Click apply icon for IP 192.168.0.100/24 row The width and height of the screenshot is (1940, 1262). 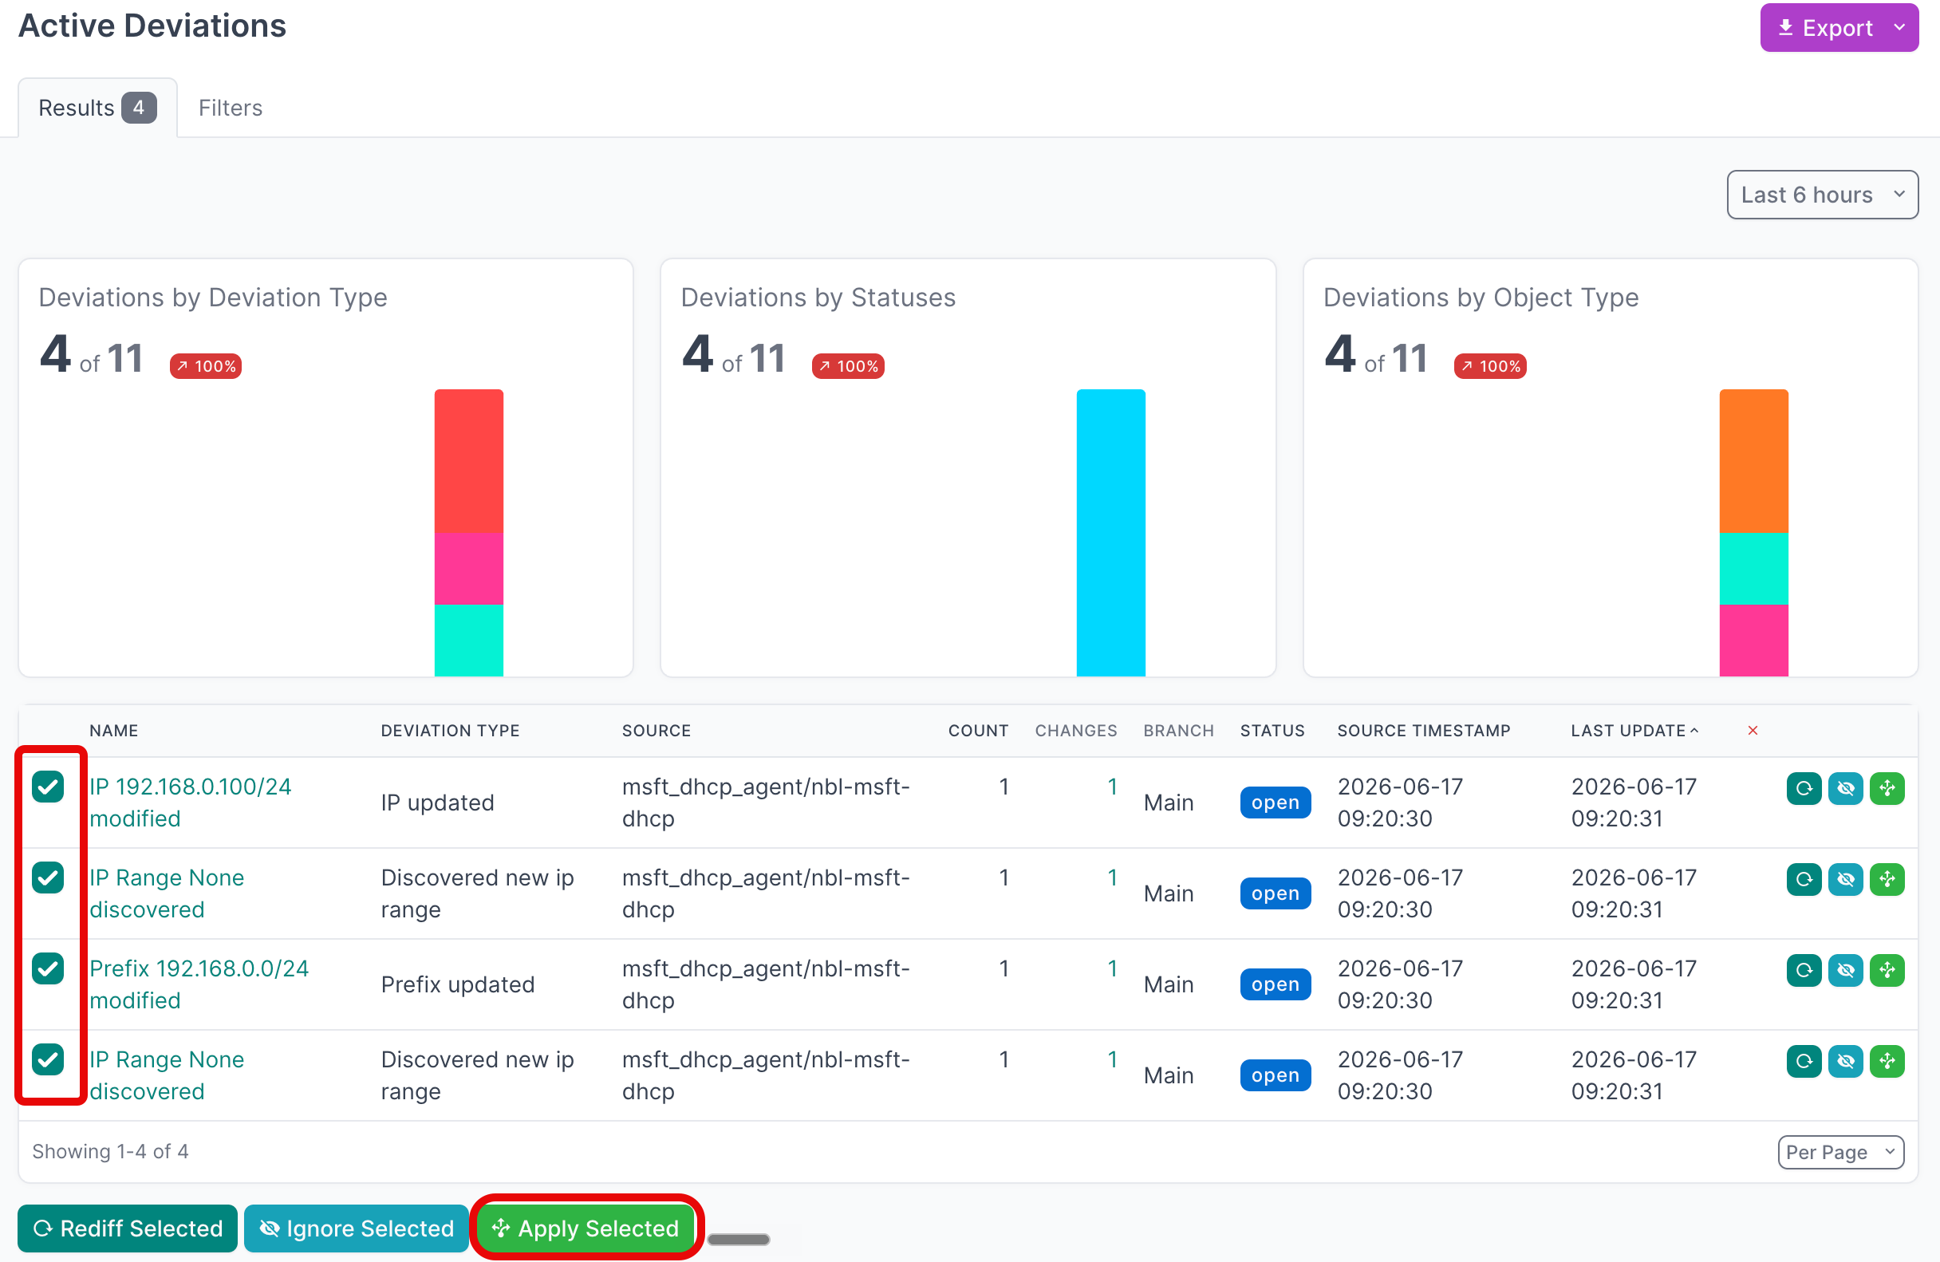1887,788
